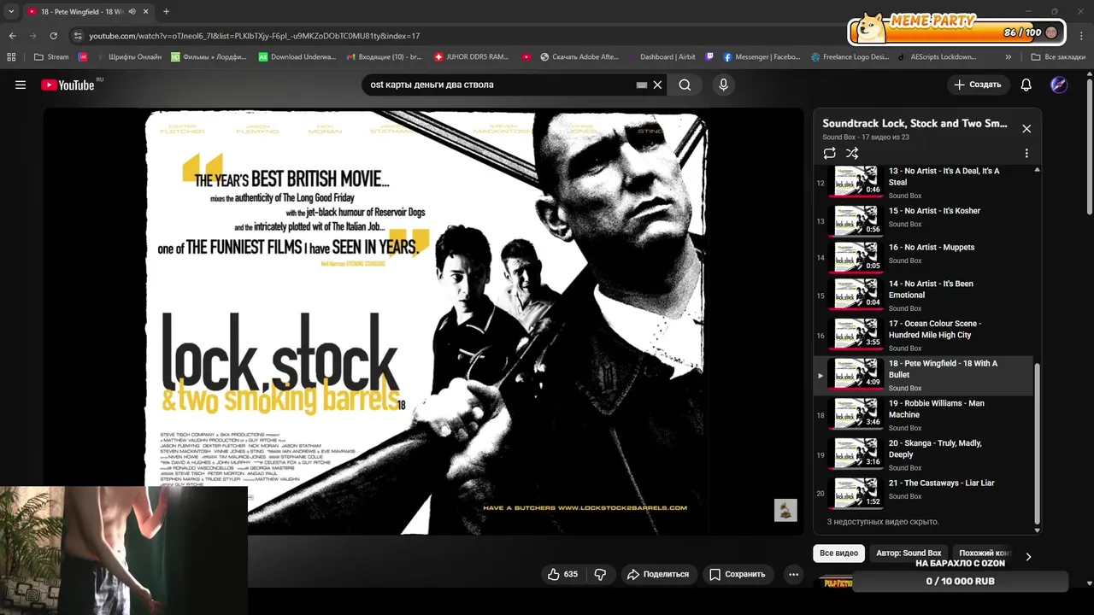This screenshot has height=615, width=1094.
Task: Open YouTube notifications bell
Action: (1026, 85)
